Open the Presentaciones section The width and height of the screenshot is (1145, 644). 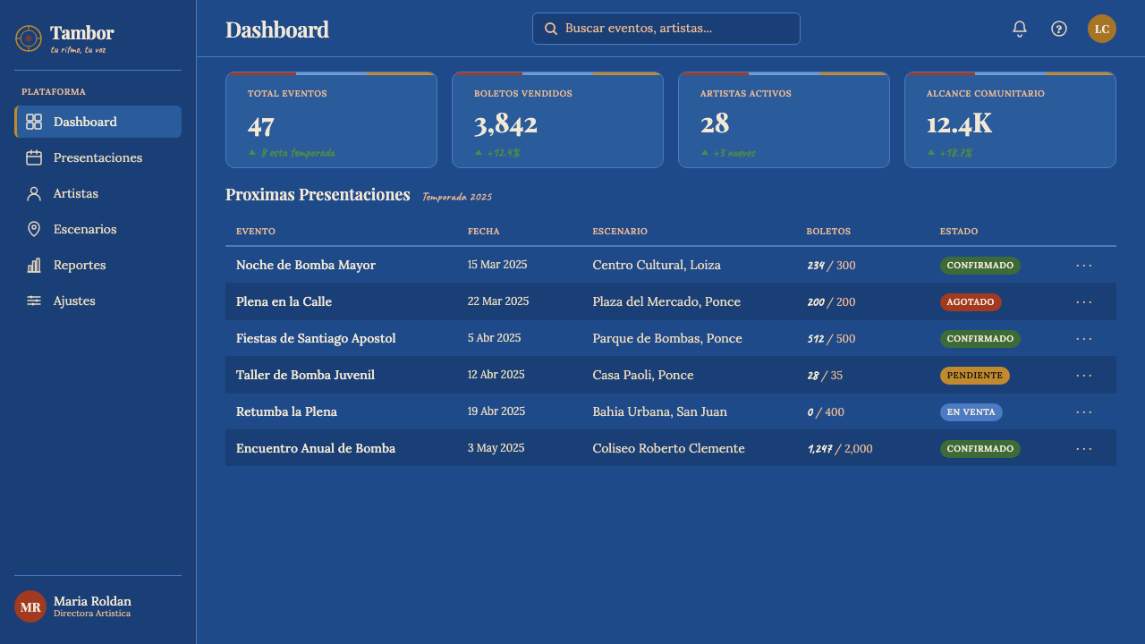(x=98, y=157)
